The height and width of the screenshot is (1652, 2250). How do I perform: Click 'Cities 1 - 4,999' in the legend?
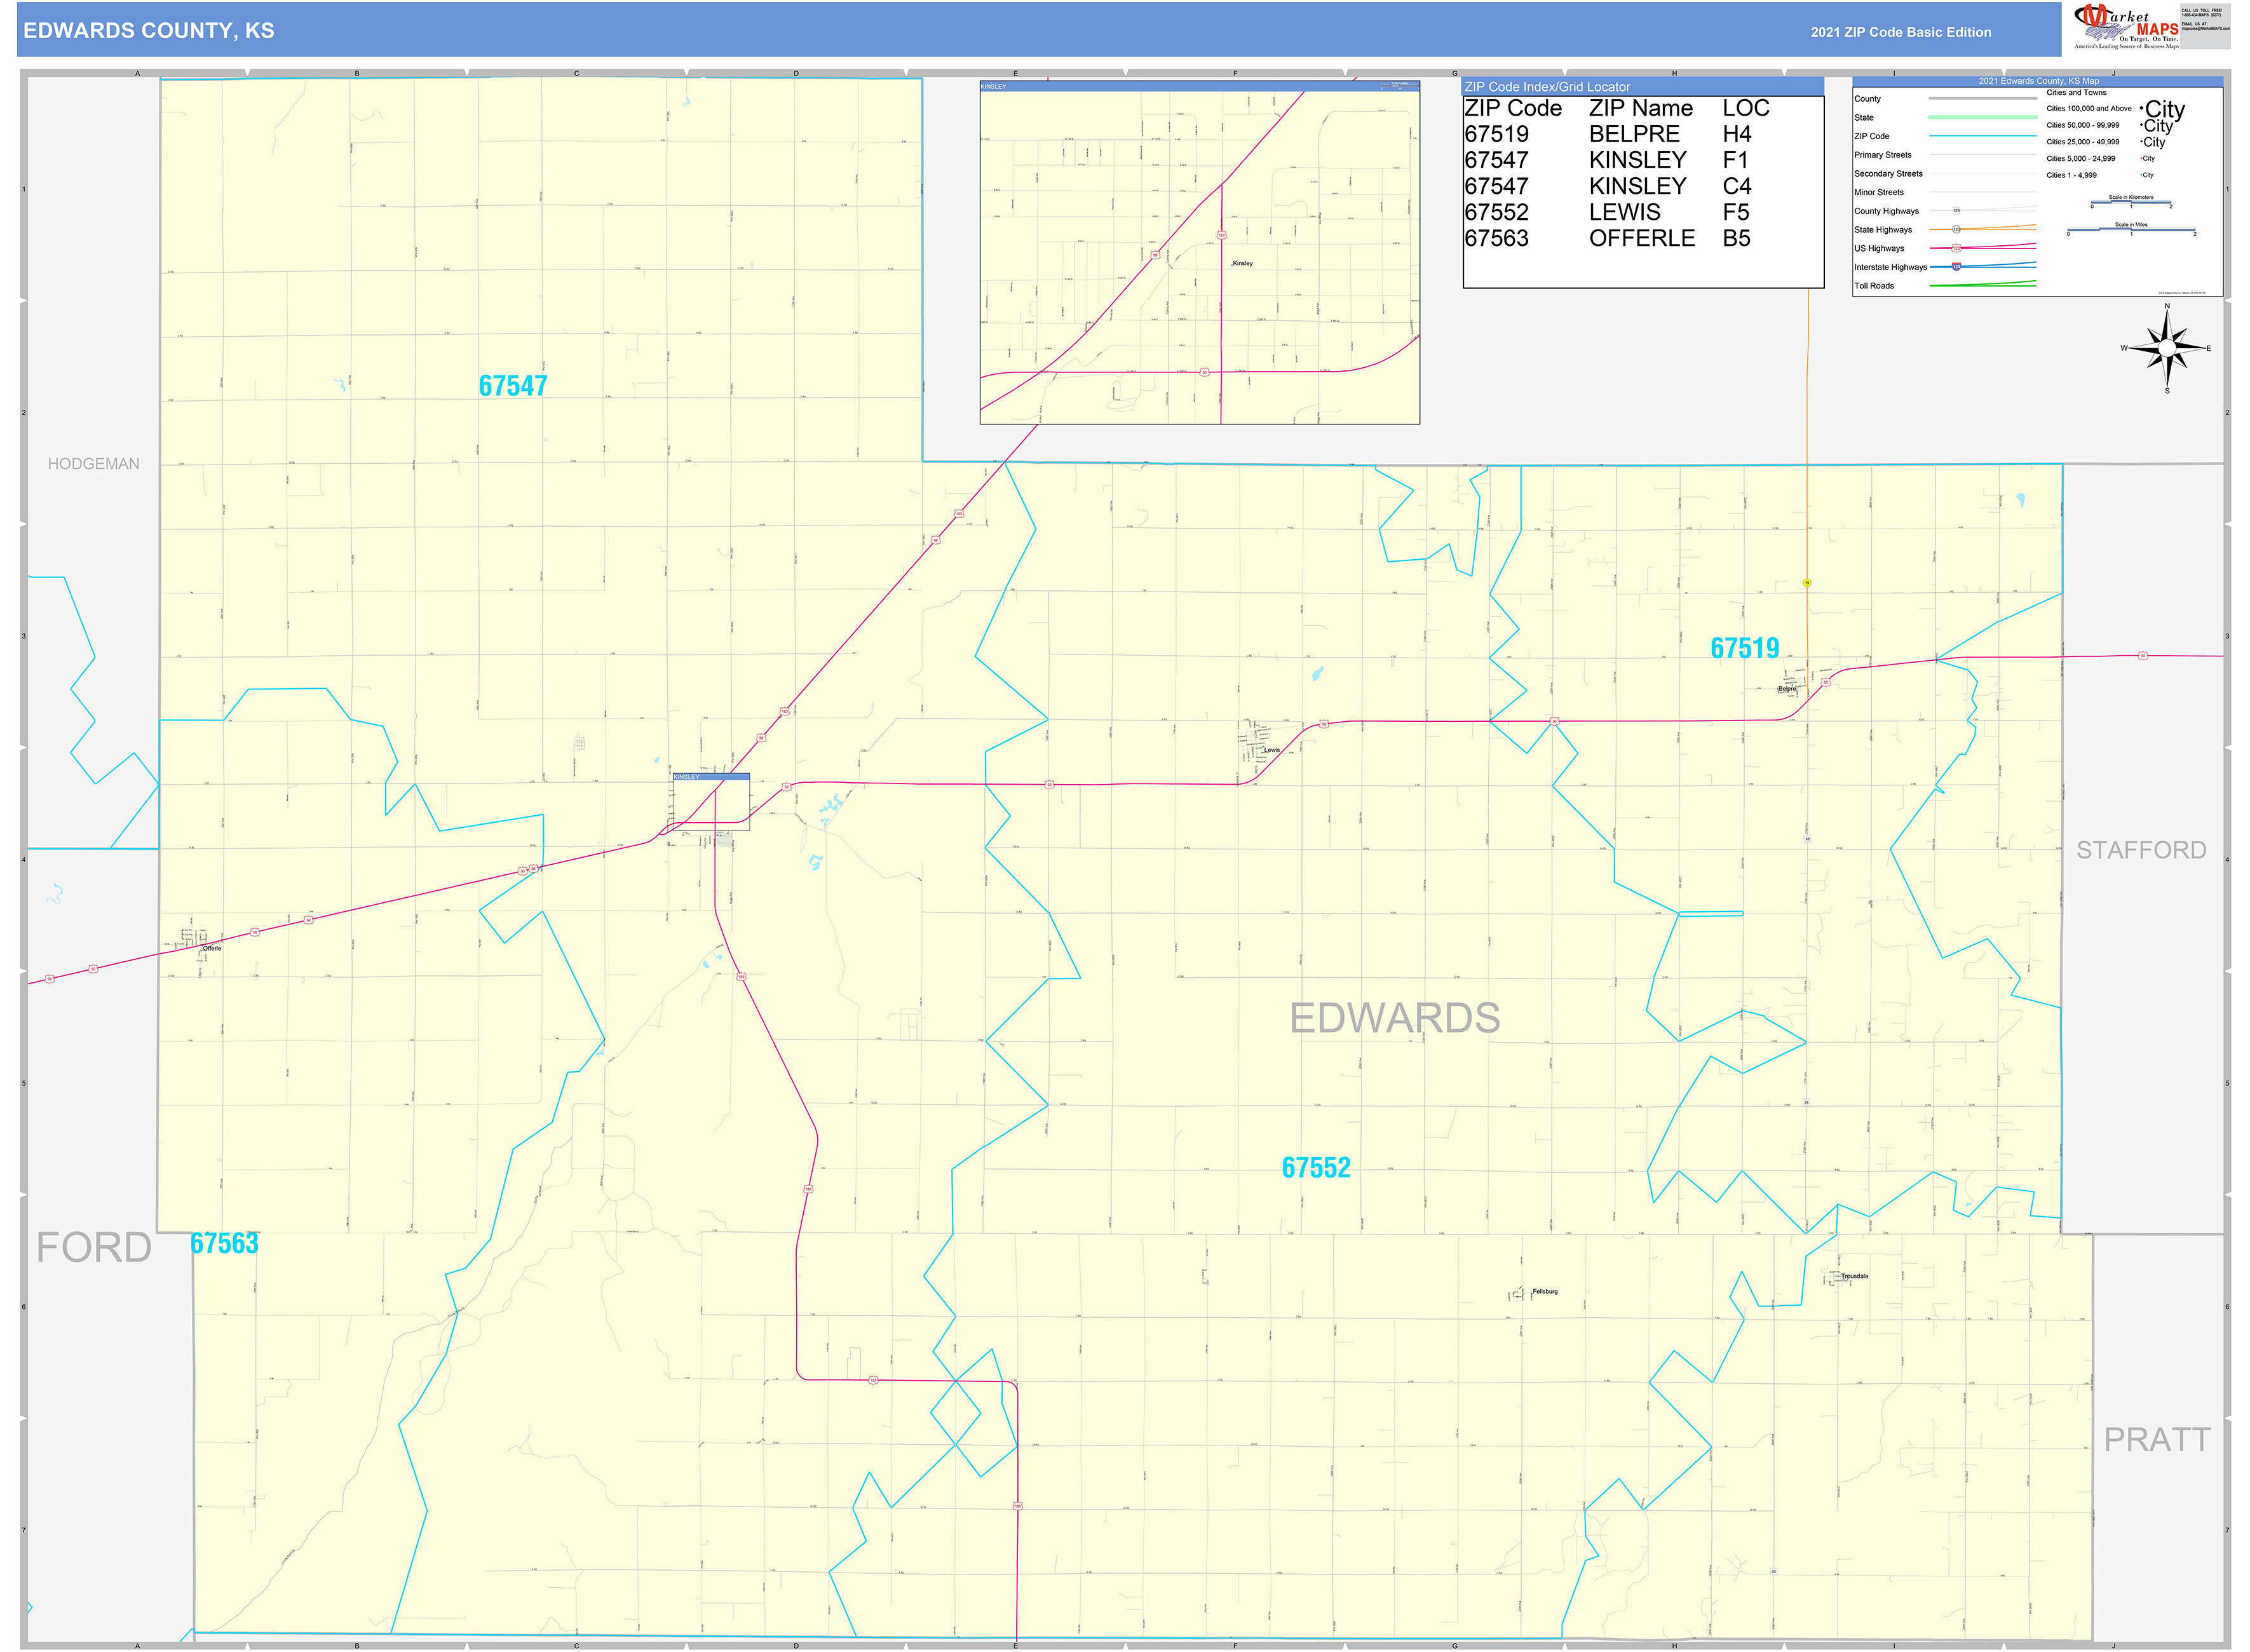(x=2071, y=175)
